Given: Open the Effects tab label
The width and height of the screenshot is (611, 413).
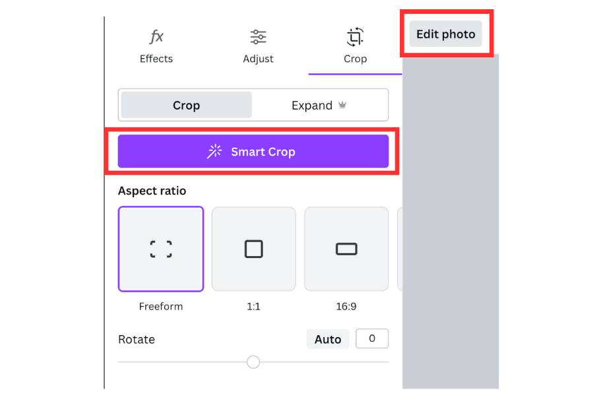Looking at the screenshot, I should pos(156,59).
